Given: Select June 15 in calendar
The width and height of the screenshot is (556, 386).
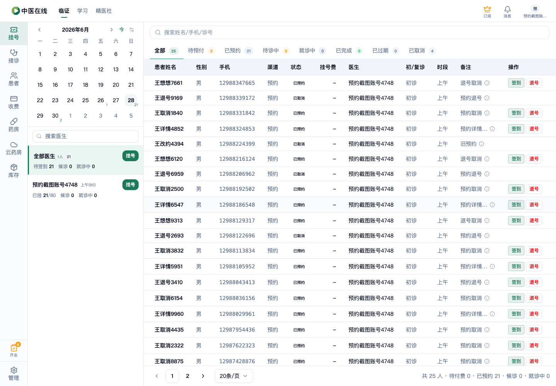Looking at the screenshot, I should click(40, 85).
